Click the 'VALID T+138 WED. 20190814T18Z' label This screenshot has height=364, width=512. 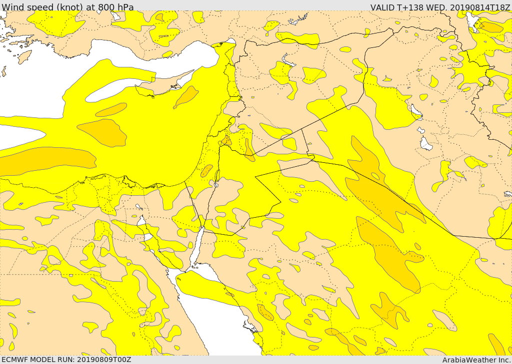(x=440, y=7)
